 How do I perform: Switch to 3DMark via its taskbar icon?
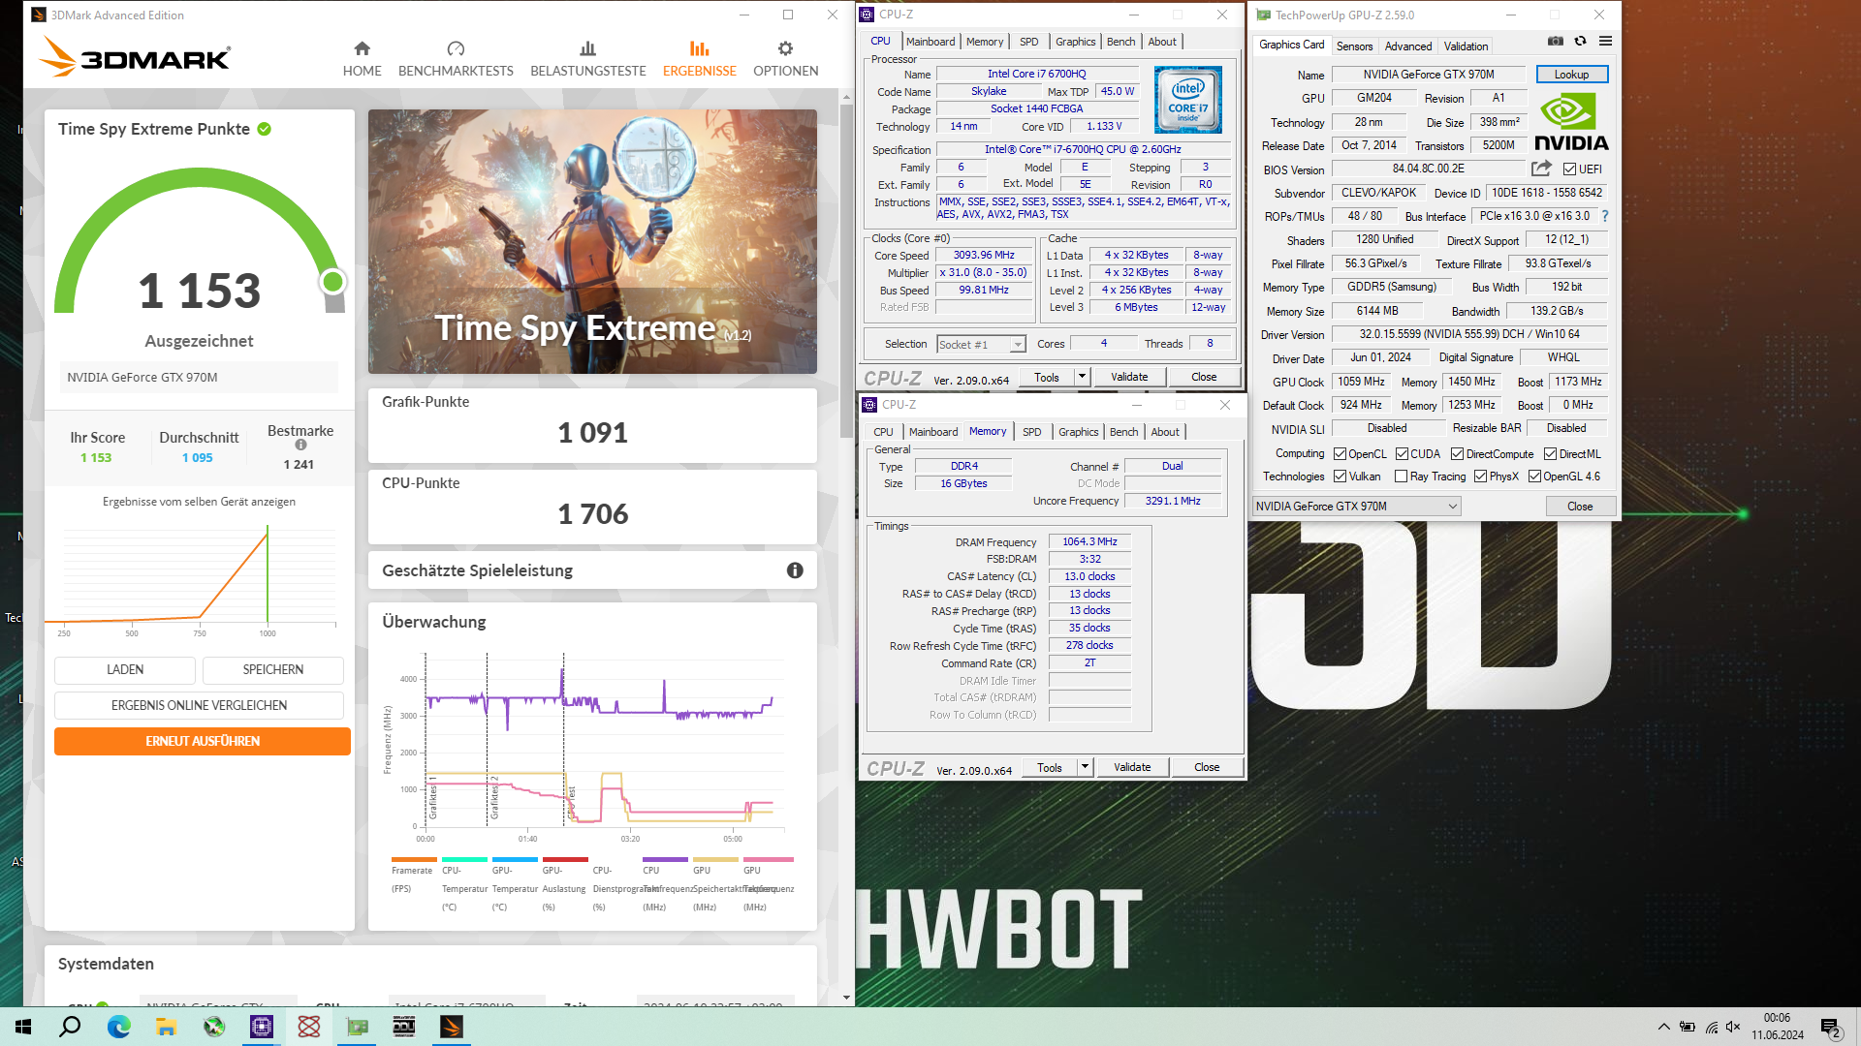click(x=452, y=1027)
